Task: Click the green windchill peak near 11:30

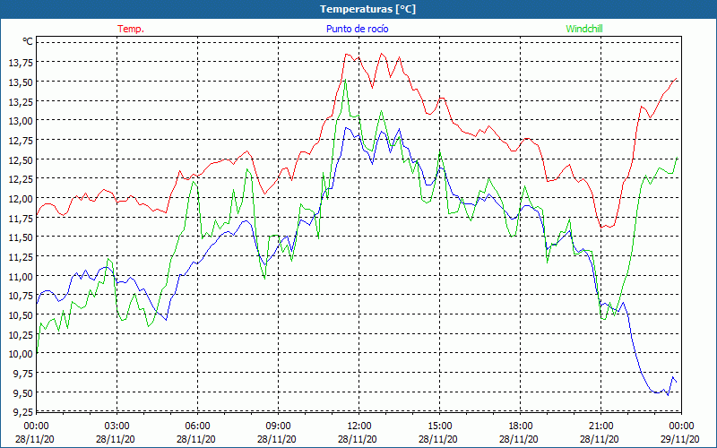Action: (x=345, y=80)
